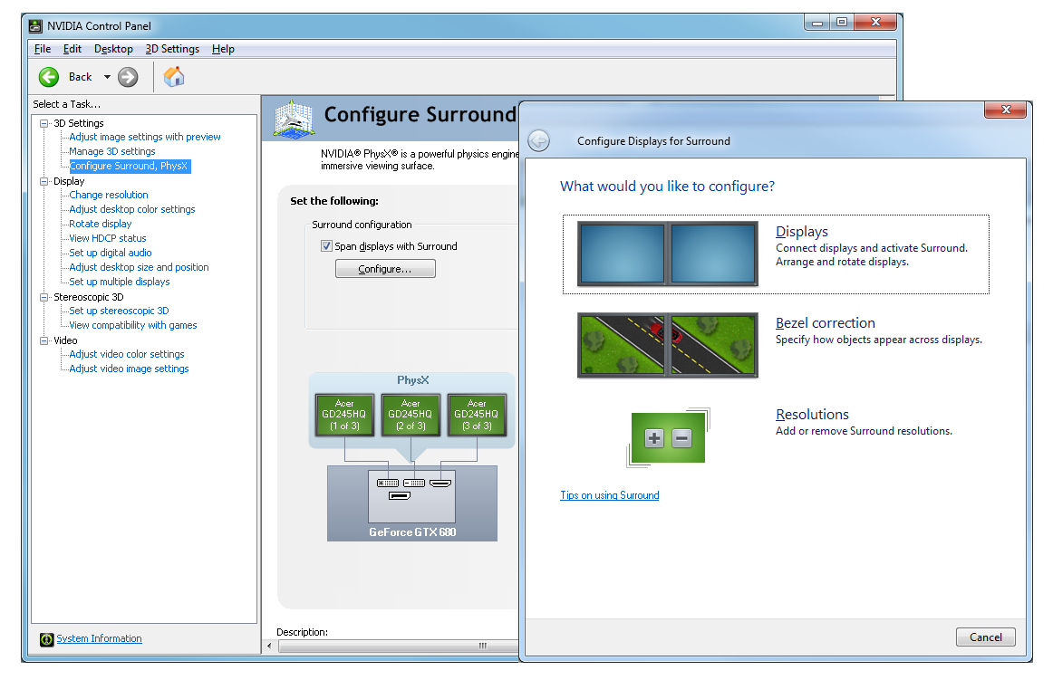Select Adjust desktop color settings

(131, 209)
